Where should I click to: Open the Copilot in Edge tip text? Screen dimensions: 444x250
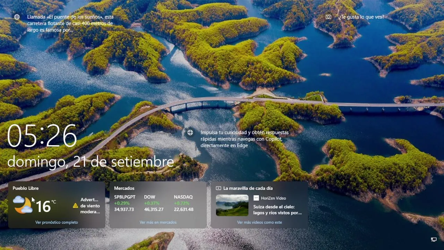[245, 139]
